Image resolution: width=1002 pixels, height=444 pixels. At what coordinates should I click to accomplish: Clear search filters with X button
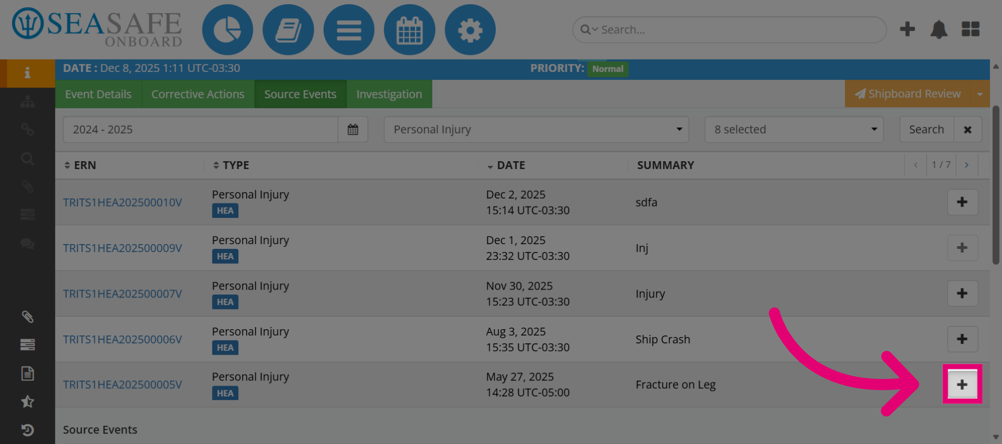click(x=968, y=129)
